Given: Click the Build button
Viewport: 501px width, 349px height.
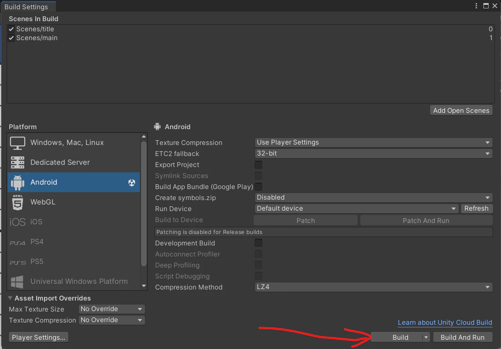Looking at the screenshot, I should 397,337.
